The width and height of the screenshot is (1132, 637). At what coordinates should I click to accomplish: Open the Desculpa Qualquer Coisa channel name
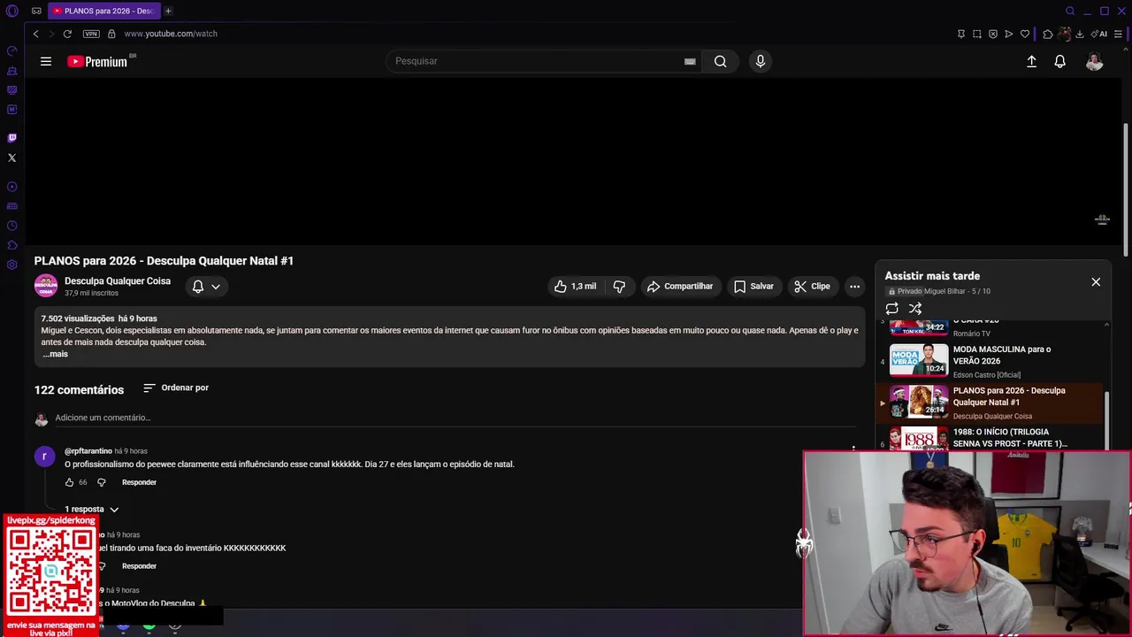pyautogui.click(x=118, y=280)
